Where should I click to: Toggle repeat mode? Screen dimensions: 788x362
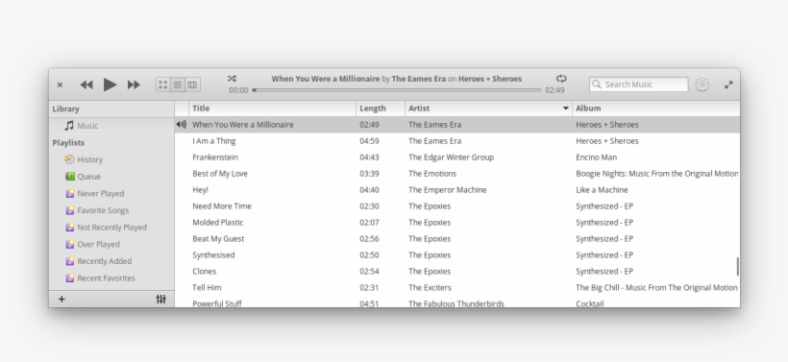[561, 79]
